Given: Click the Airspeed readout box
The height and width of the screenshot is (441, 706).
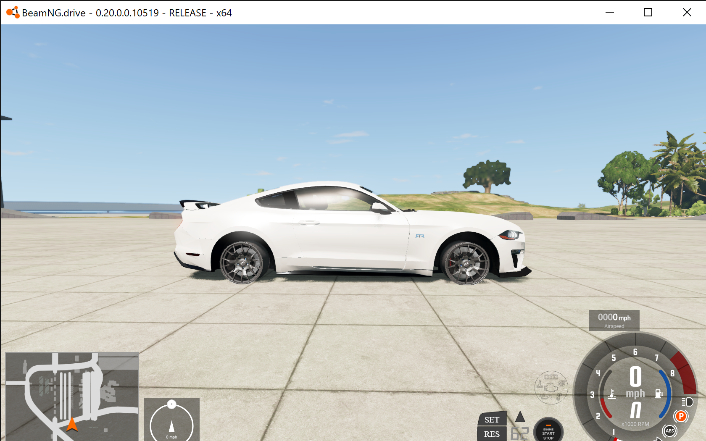Looking at the screenshot, I should point(614,320).
